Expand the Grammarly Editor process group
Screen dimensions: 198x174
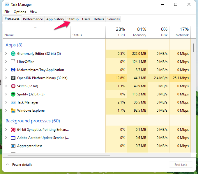pos(6,54)
